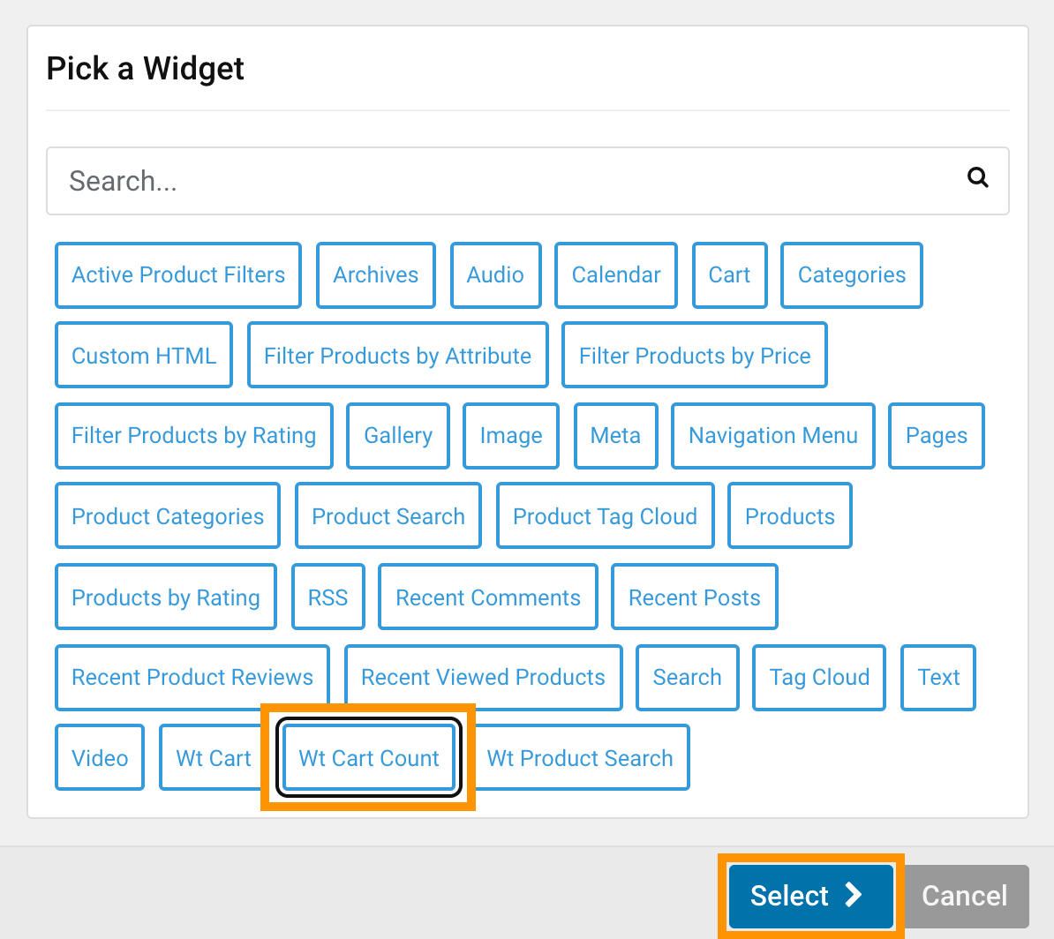The height and width of the screenshot is (939, 1054).
Task: Choose Filter Products by Price widget
Action: pyautogui.click(x=695, y=356)
